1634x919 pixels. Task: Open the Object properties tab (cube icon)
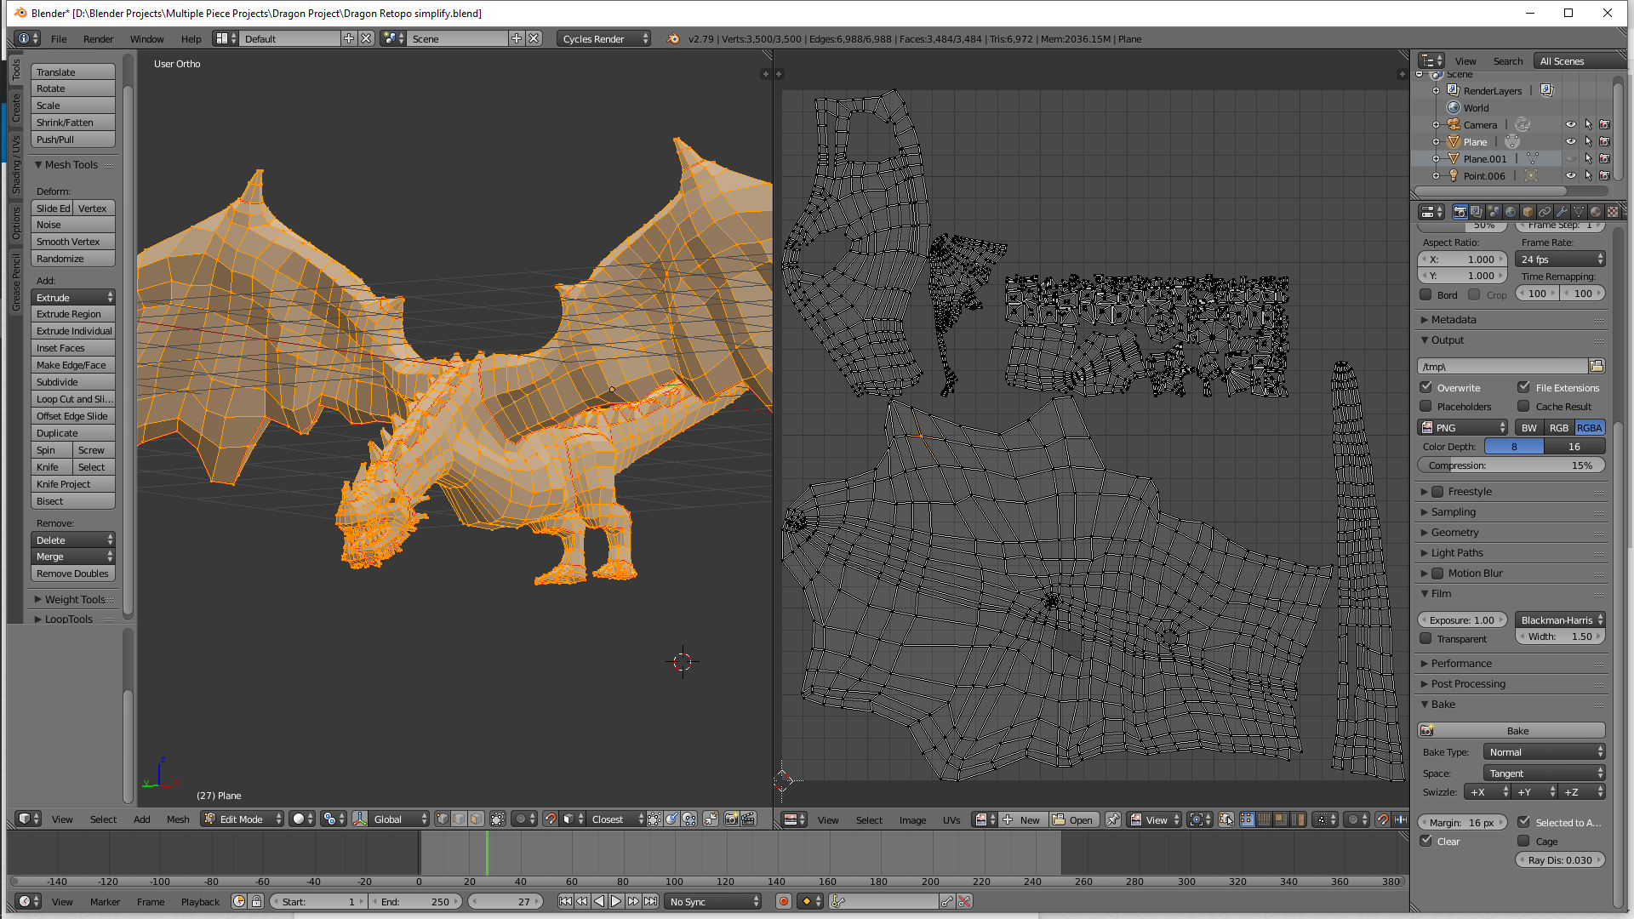click(1528, 212)
